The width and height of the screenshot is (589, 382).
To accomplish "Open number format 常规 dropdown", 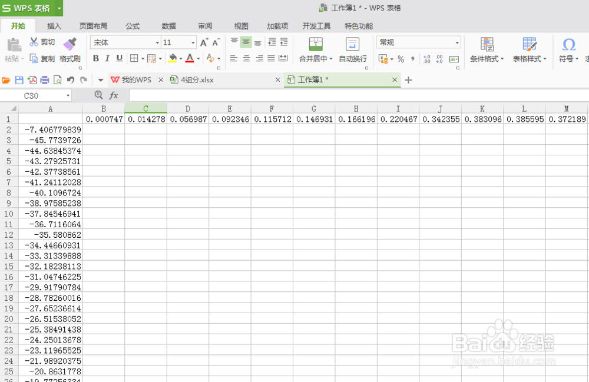I will point(457,42).
